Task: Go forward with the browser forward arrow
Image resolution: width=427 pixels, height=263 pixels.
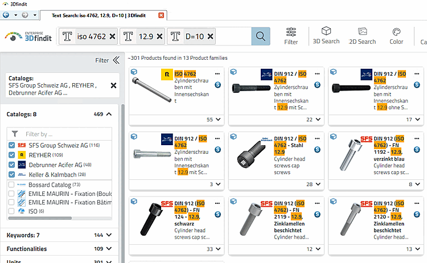Action: point(25,15)
